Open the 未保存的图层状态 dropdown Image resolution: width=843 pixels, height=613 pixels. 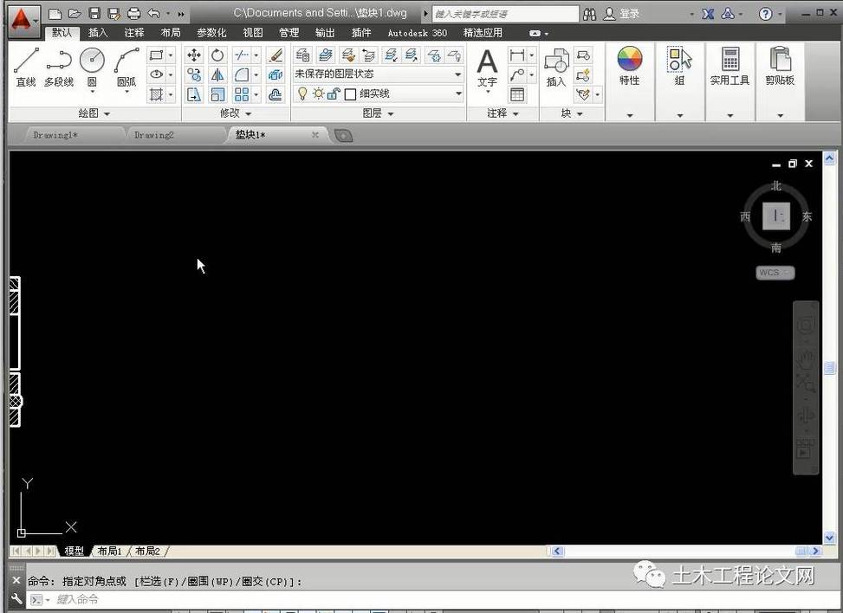tap(379, 74)
